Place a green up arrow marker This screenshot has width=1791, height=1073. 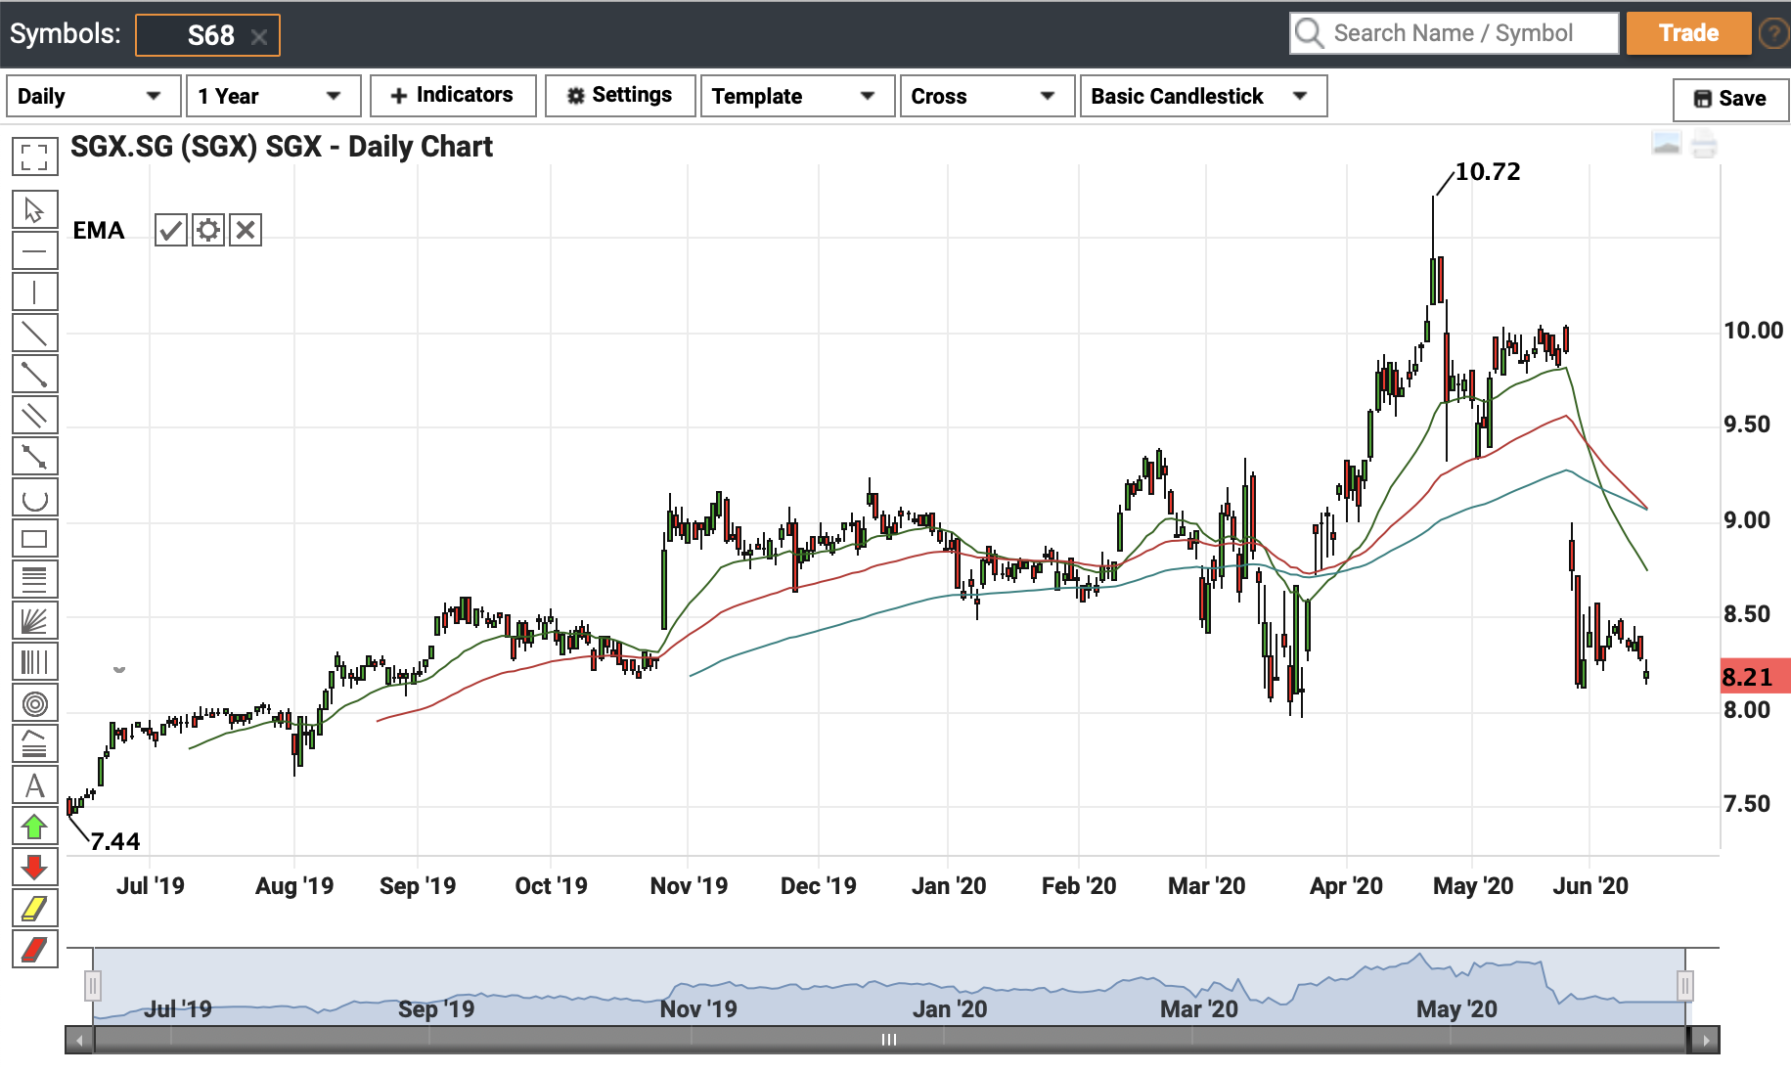(x=34, y=827)
